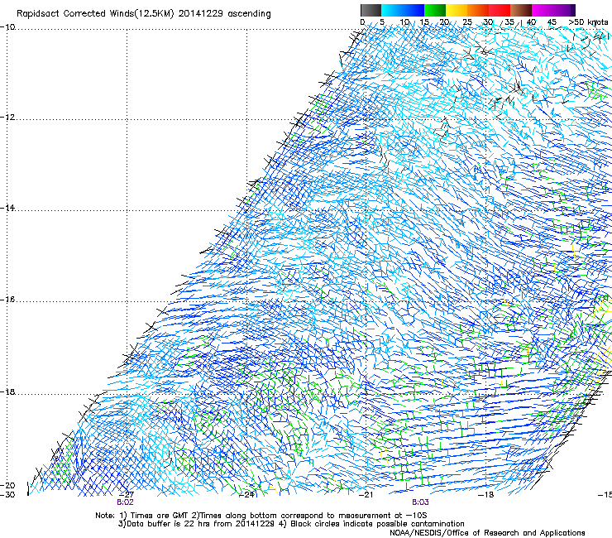The width and height of the screenshot is (612, 538).
Task: Select the green 15-20 knots legend swatch
Action: click(435, 10)
